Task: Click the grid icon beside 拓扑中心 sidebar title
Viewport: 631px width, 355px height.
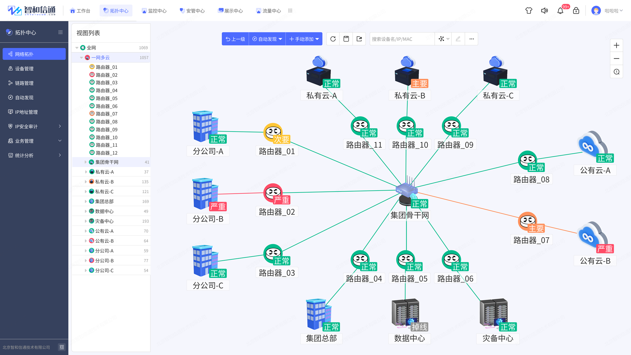Action: [60, 32]
